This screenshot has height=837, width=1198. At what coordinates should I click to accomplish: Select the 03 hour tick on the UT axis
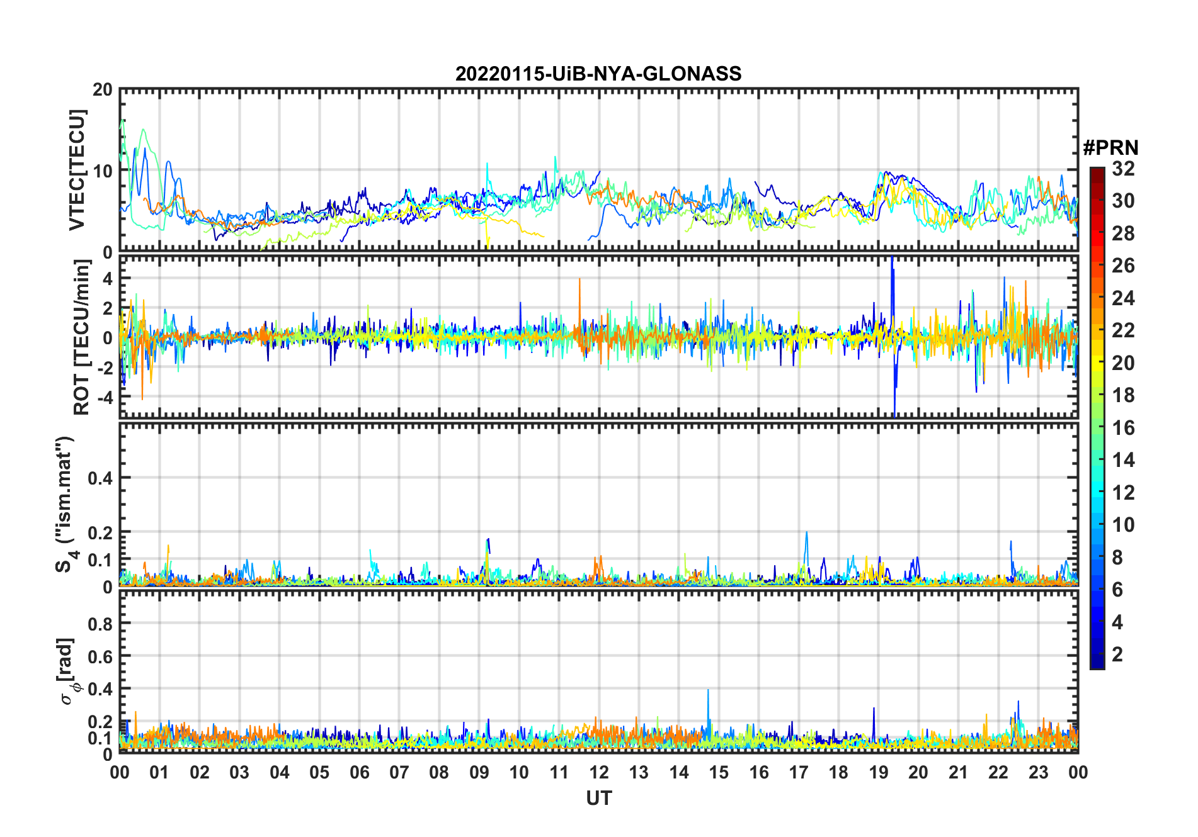point(239,772)
